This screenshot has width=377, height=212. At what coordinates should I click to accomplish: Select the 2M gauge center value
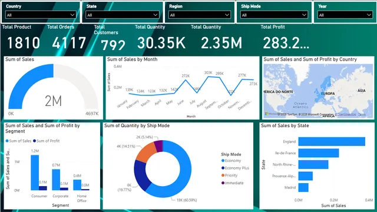pos(54,101)
